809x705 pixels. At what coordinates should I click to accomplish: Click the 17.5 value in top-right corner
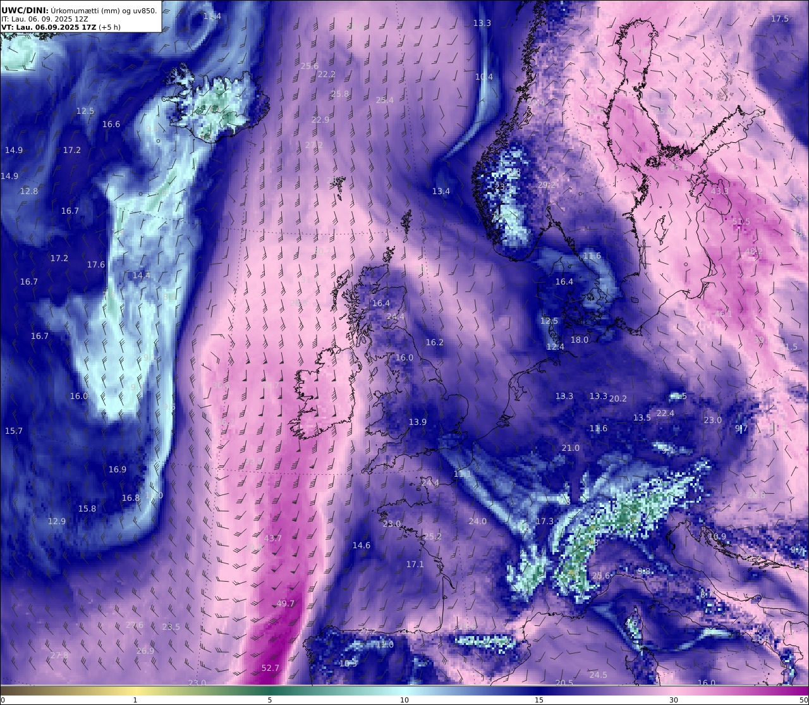click(x=780, y=19)
